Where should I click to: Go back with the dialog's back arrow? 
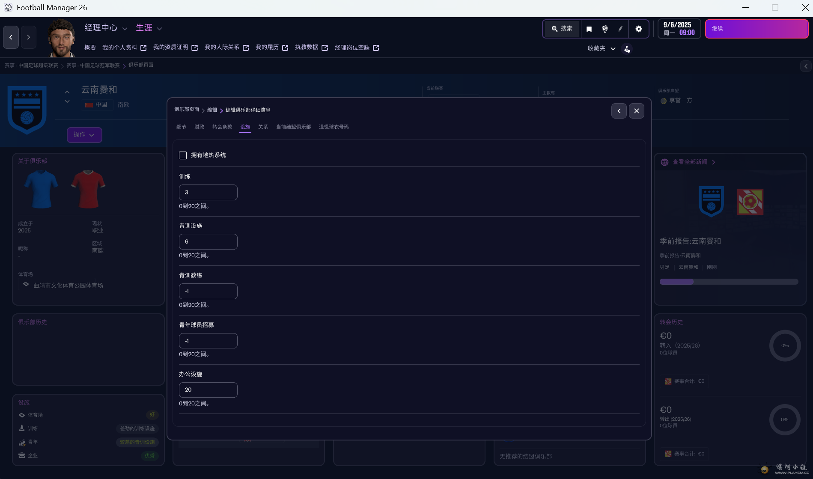[619, 111]
